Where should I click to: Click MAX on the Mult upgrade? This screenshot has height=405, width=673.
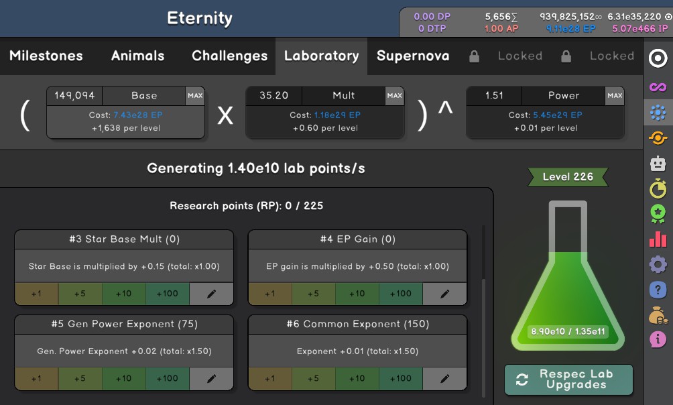[x=394, y=96]
